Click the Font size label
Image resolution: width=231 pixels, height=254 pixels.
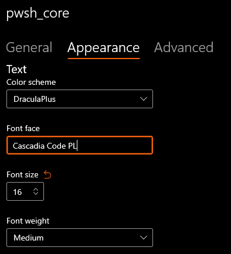[22, 174]
